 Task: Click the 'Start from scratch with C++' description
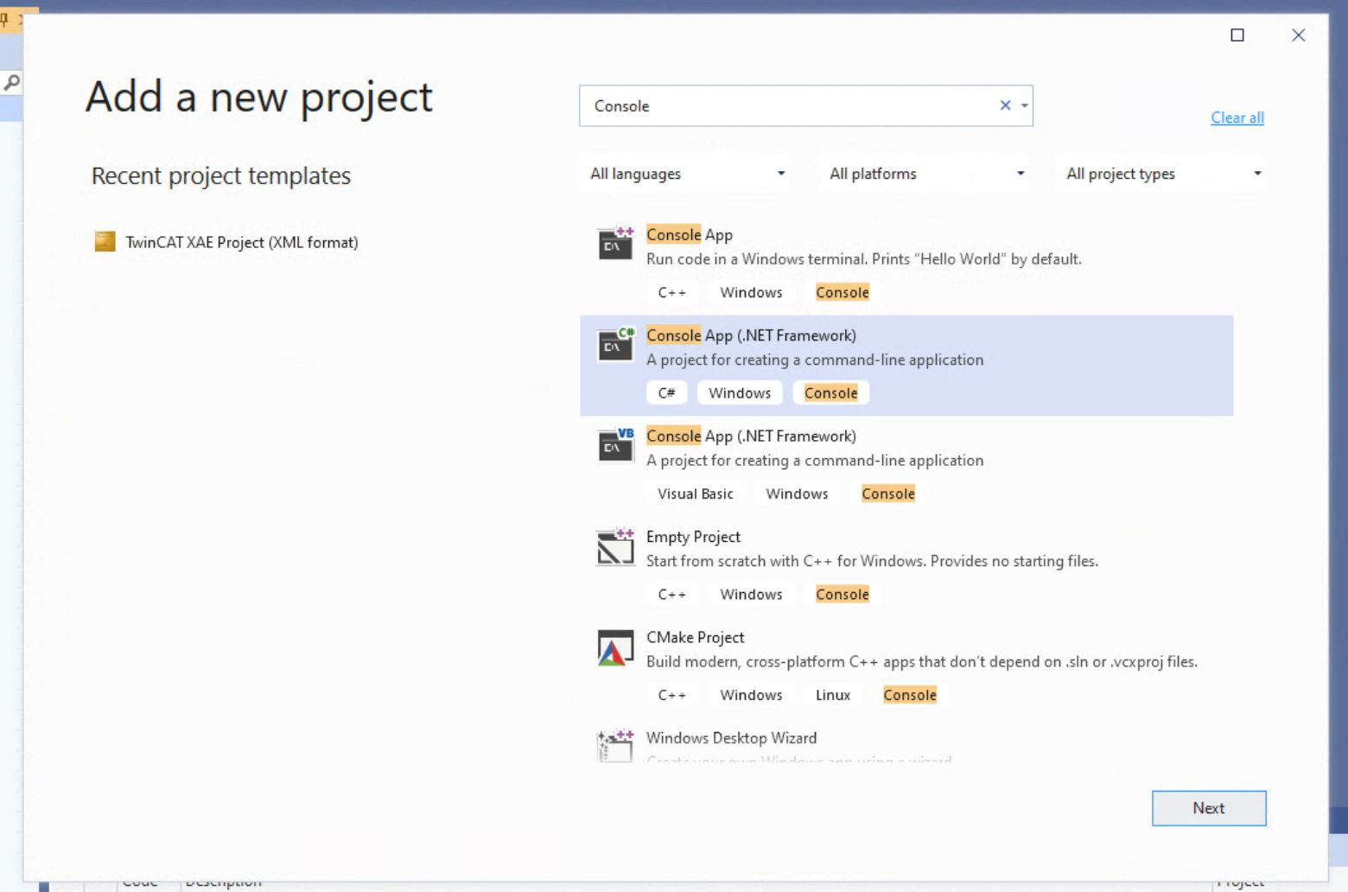click(872, 561)
